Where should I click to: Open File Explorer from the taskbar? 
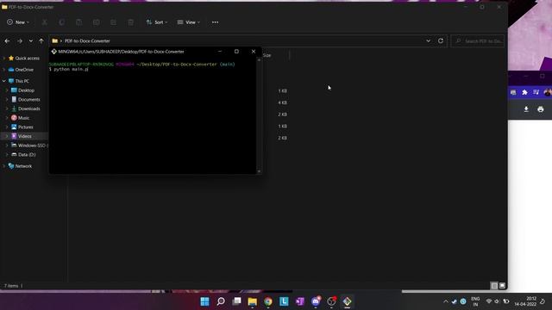tap(253, 301)
